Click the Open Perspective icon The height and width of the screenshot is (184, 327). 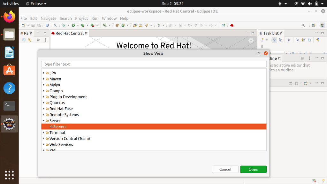[314, 25]
